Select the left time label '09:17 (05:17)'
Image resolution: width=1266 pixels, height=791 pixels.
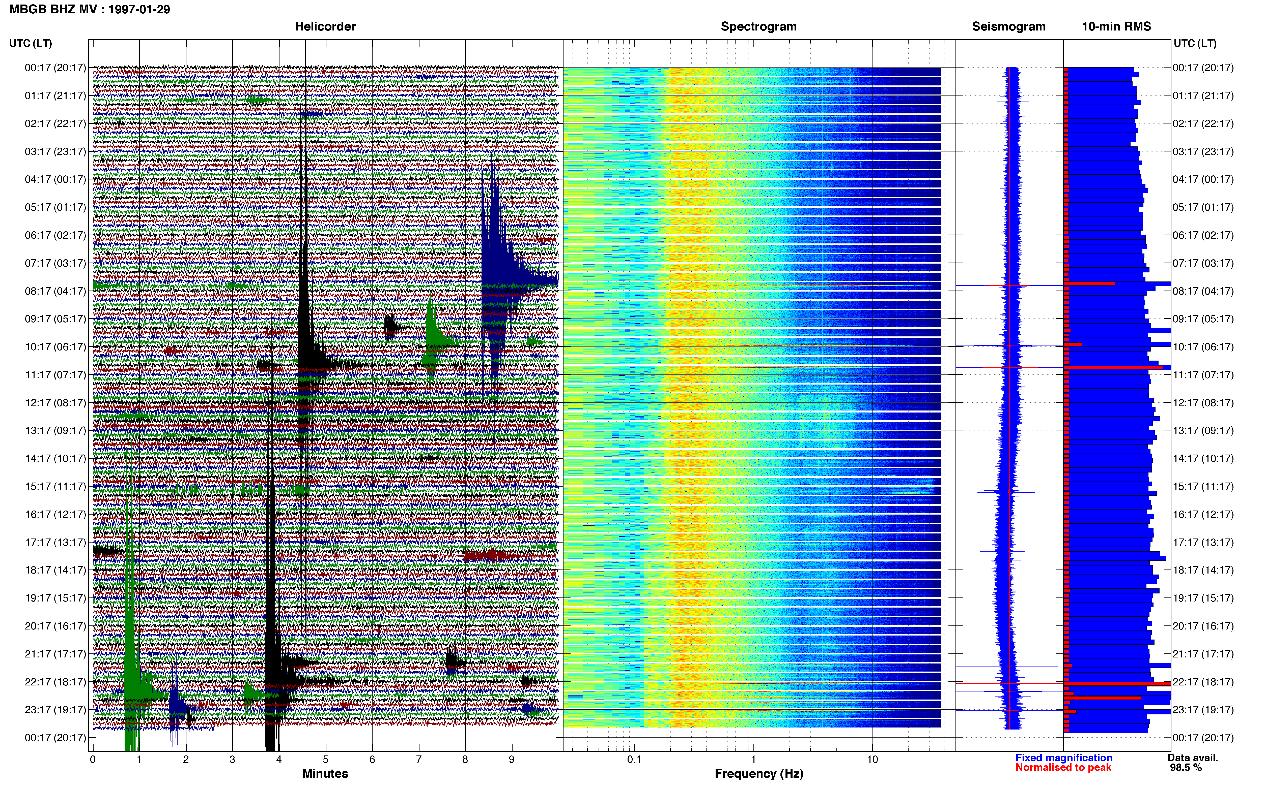[55, 319]
